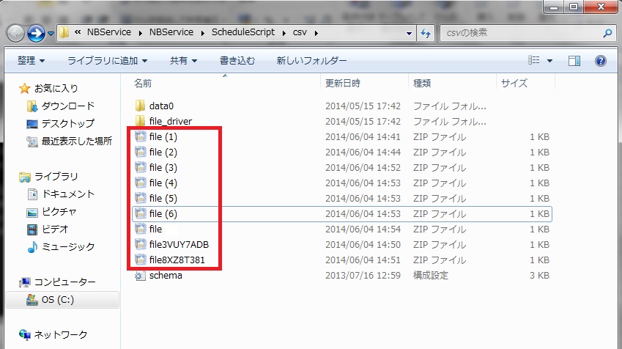The width and height of the screenshot is (622, 349).
Task: Open the view options dropdown arrow
Action: (x=550, y=60)
